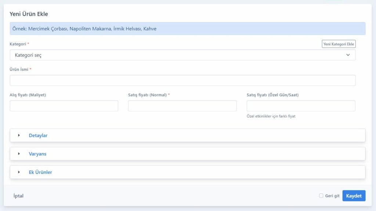Open the Ek Ürünler section via its title
Image resolution: width=376 pixels, height=211 pixels.
pos(40,172)
